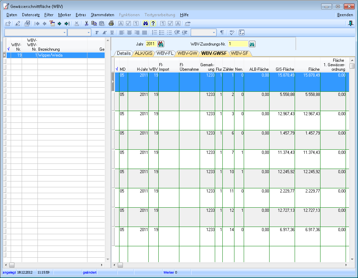Toggle left text alignment
The height and width of the screenshot is (278, 358).
coord(122,32)
